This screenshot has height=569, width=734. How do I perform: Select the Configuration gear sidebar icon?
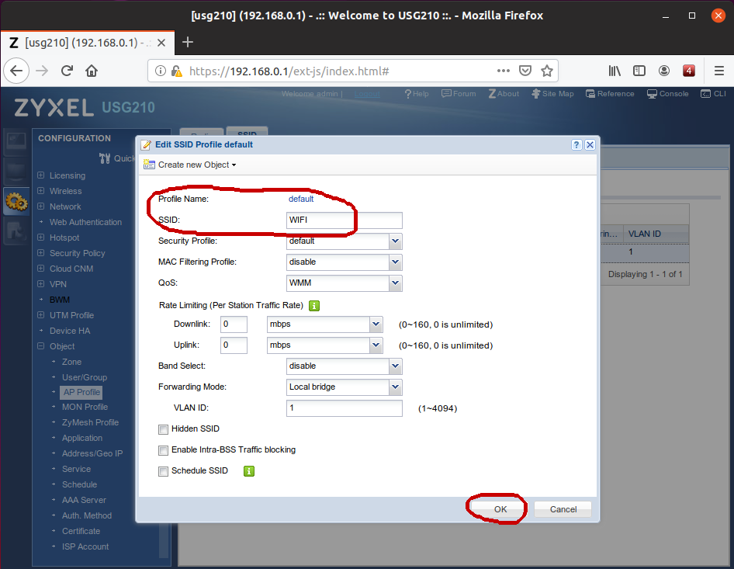(x=16, y=203)
